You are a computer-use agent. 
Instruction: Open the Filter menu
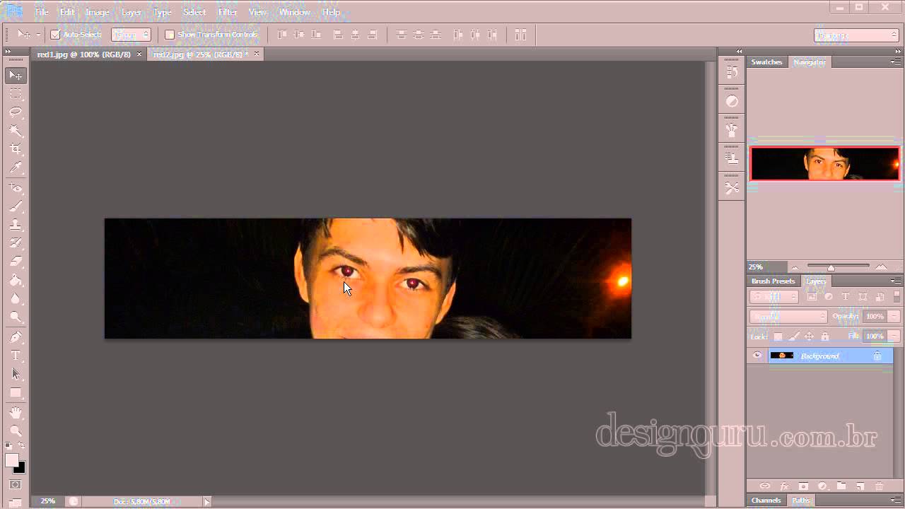pyautogui.click(x=228, y=12)
